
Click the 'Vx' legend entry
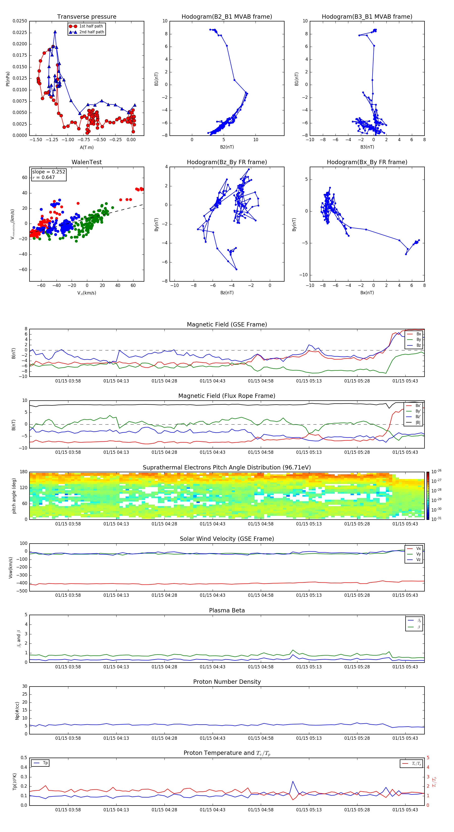click(414, 548)
